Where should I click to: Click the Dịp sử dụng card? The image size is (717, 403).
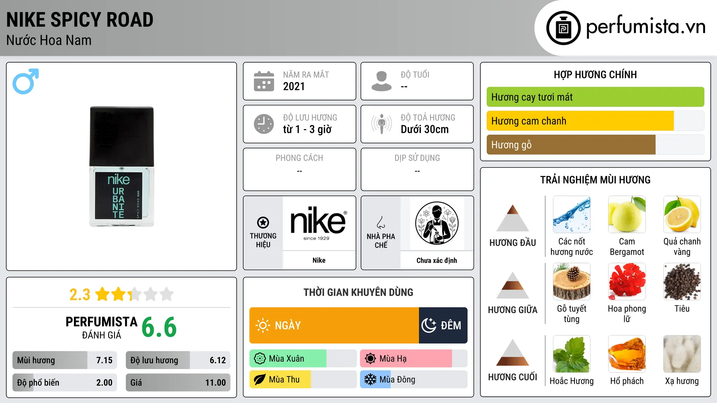coord(417,169)
